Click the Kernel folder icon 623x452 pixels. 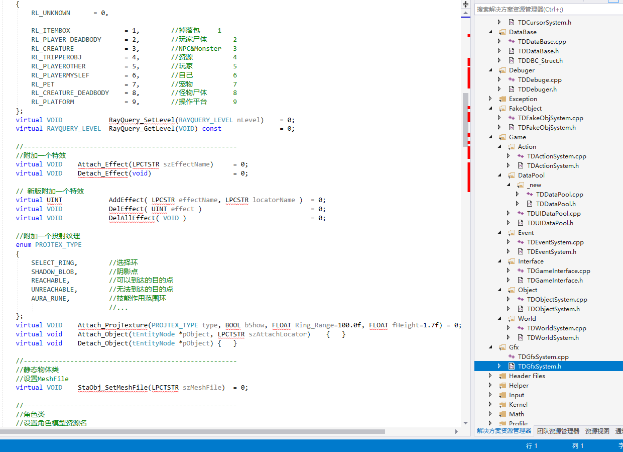click(503, 405)
